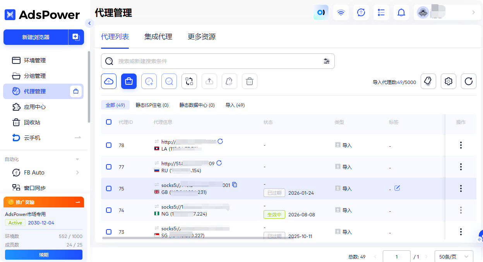Image resolution: width=483 pixels, height=262 pixels.
Task: Click the swap/convert squares toolbar icon
Action: pyautogui.click(x=189, y=81)
